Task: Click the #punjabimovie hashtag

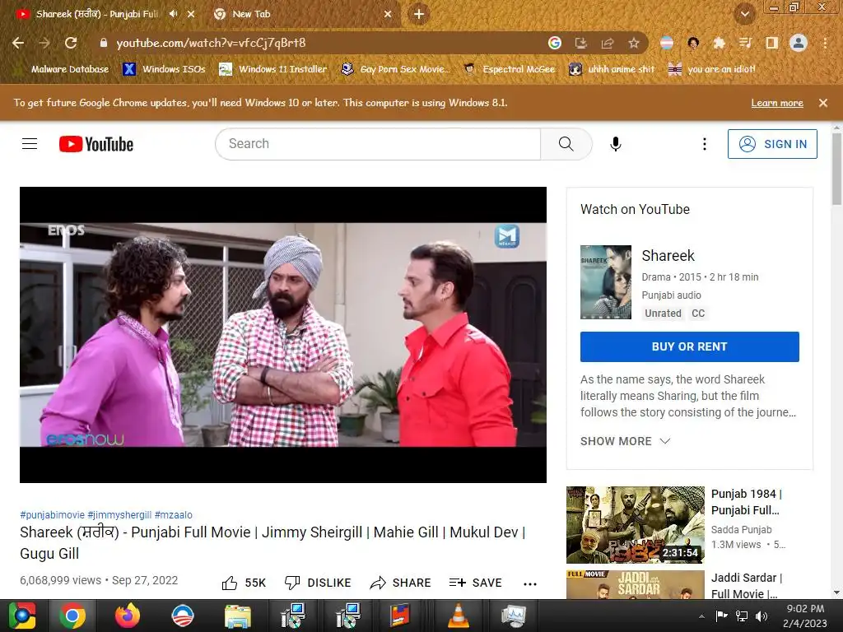Action: 52,515
